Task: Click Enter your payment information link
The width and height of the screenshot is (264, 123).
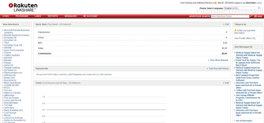Action: tap(245, 32)
